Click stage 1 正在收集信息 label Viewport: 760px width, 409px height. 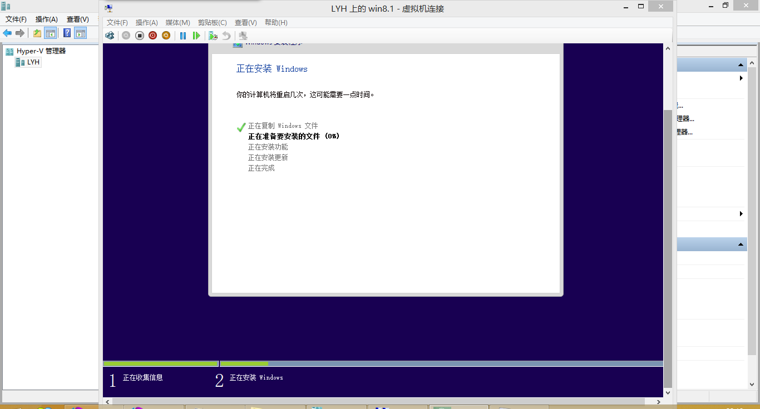(143, 378)
